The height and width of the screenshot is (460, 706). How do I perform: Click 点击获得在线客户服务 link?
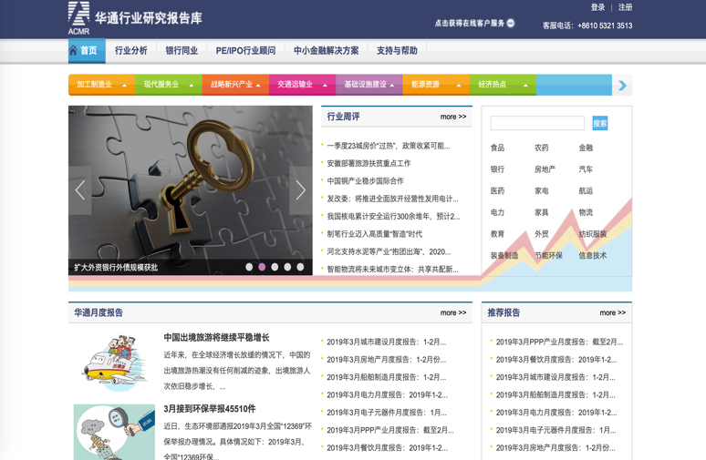pos(470,23)
